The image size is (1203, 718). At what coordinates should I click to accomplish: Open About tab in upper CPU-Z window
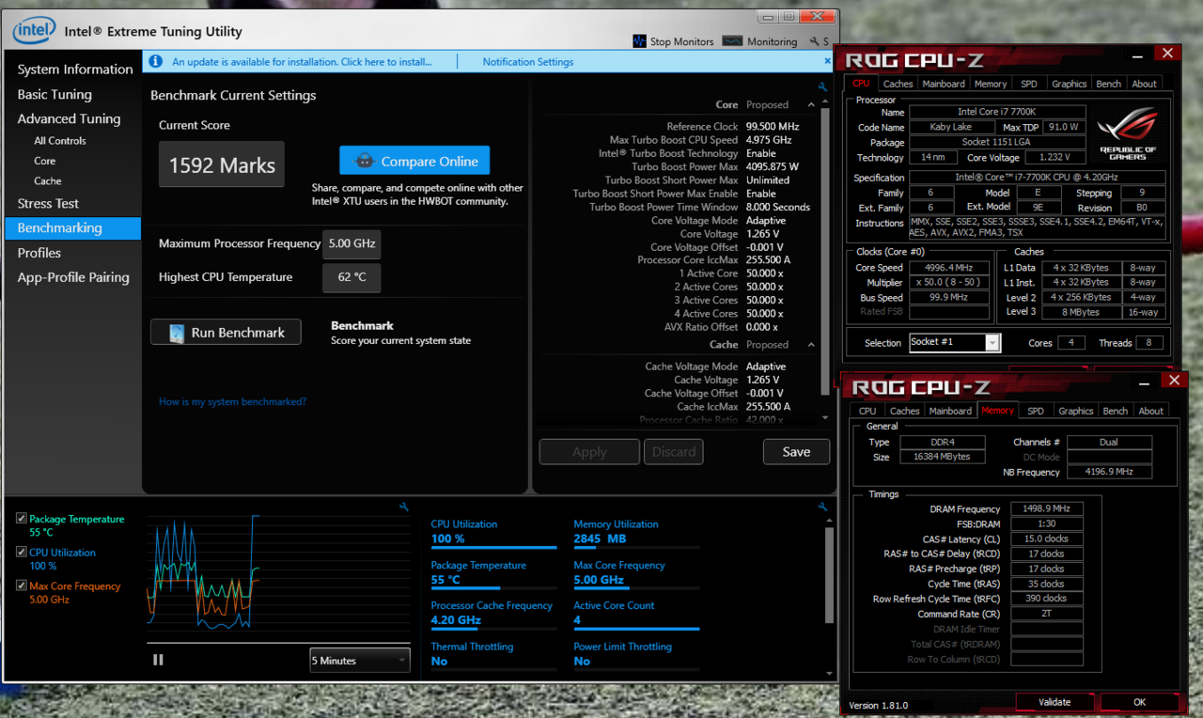click(x=1145, y=84)
